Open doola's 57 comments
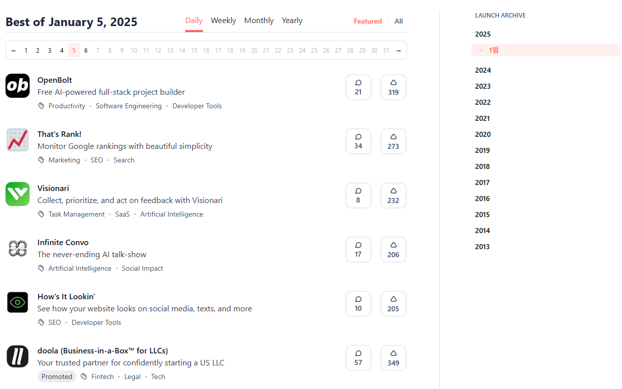 point(358,358)
